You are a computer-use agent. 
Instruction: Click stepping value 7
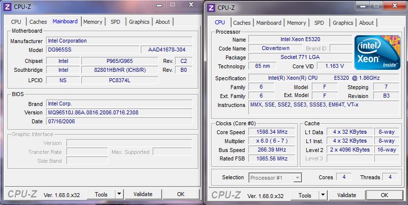point(386,87)
